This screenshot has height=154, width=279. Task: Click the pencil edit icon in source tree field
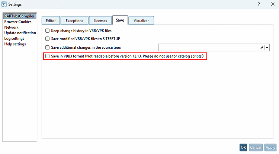262,48
